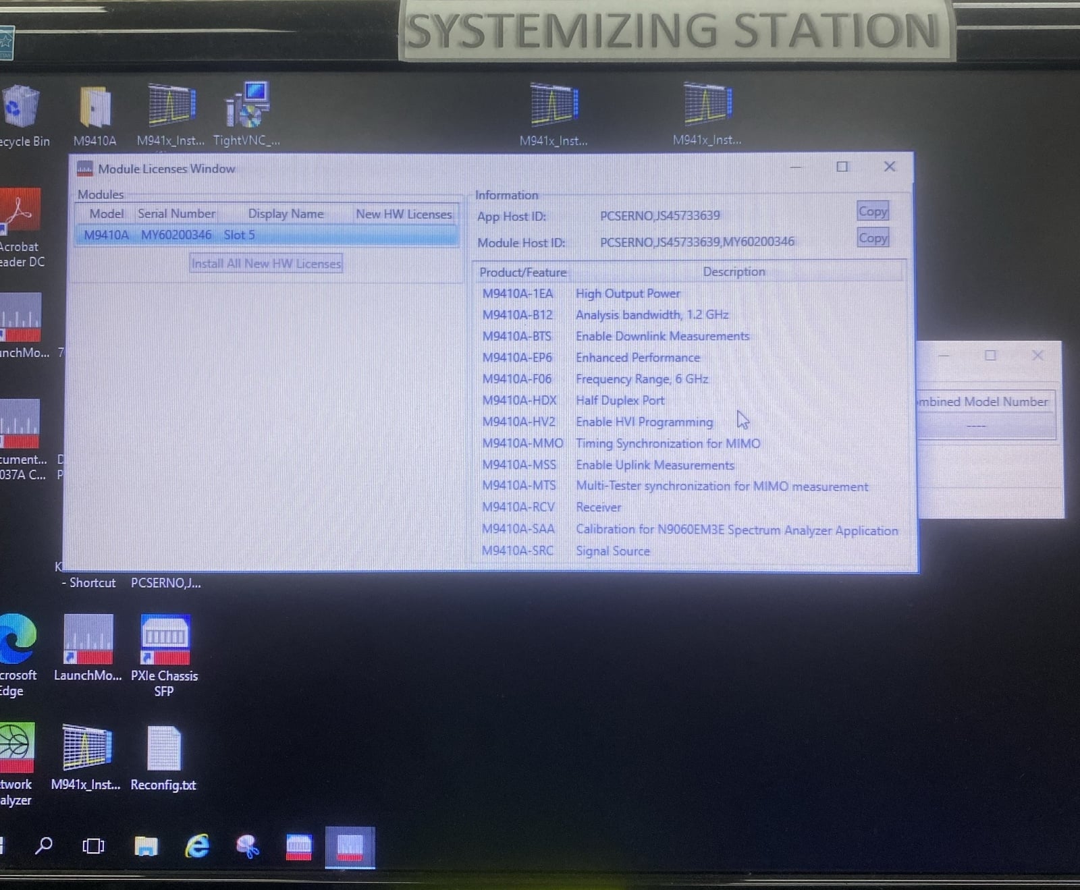Copy the Module Host ID
The image size is (1080, 890).
coord(873,238)
